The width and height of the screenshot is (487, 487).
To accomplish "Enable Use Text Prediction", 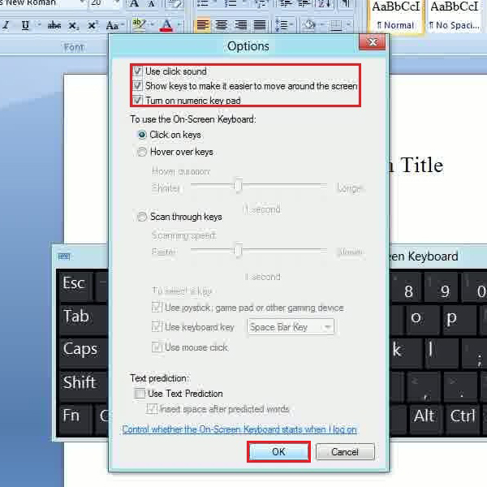I will [x=140, y=394].
